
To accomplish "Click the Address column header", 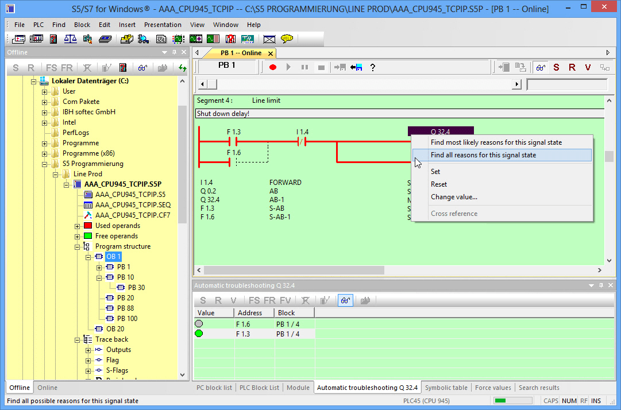I will [254, 312].
